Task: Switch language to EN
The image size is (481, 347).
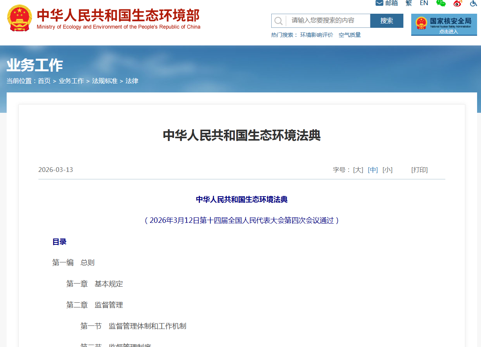Action: (424, 3)
